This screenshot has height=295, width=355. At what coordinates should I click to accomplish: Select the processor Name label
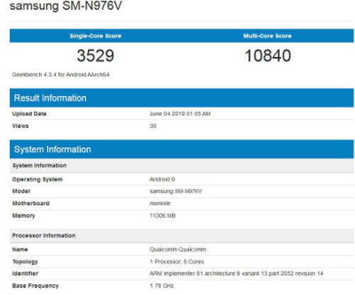(20, 250)
